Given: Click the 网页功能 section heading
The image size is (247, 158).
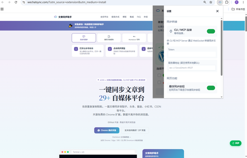Looking at the screenshot, I should (172, 78).
